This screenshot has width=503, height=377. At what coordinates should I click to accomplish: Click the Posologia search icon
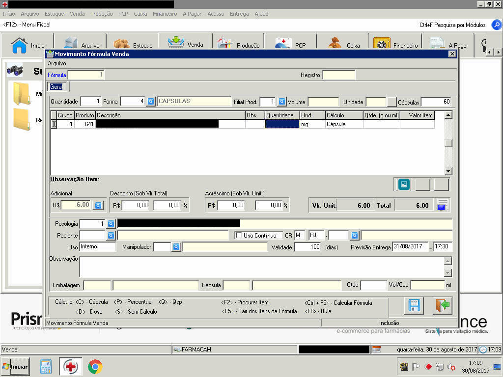[x=111, y=223]
